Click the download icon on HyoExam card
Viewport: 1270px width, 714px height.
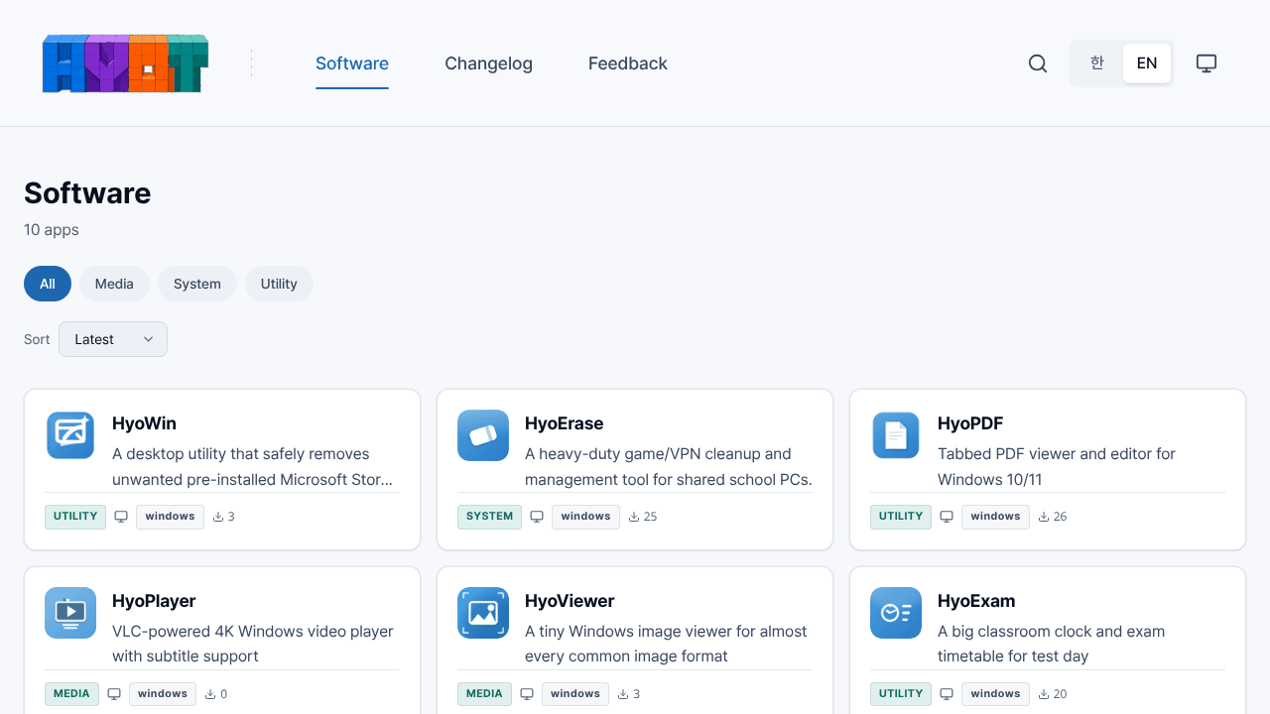point(1044,694)
